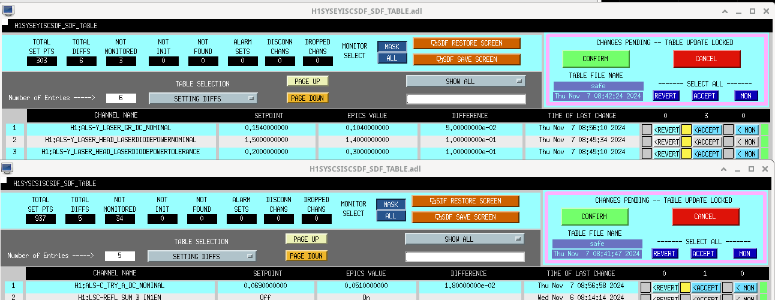This screenshot has height=300, width=775.
Task: Toggle revert box for ALS-Y_LASER_GR_DC_NOMINAL row
Action: tap(646, 129)
